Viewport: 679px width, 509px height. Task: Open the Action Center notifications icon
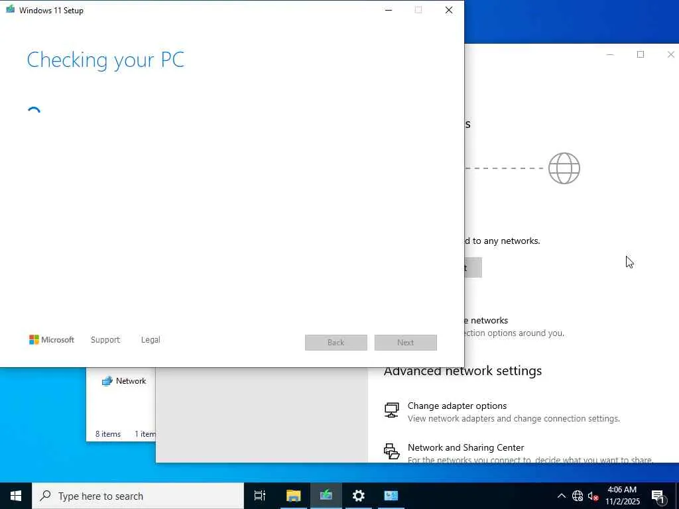[x=658, y=496]
